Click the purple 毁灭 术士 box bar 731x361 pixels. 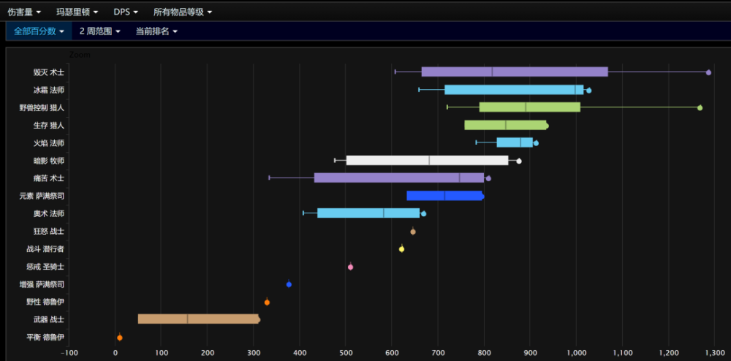514,72
